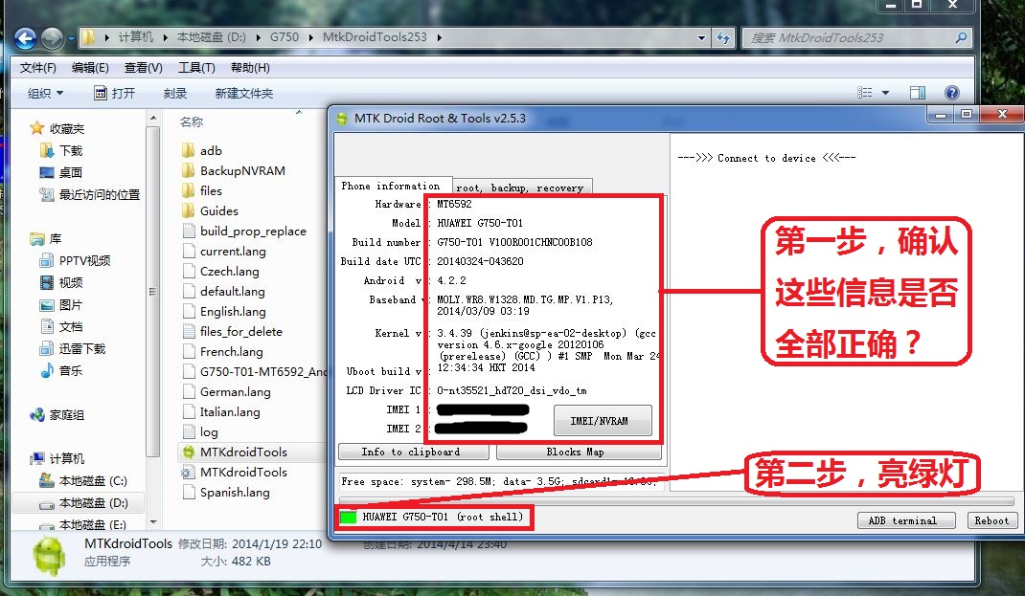The height and width of the screenshot is (596, 1025).
Task: Open the 查看(V) menu
Action: (143, 67)
